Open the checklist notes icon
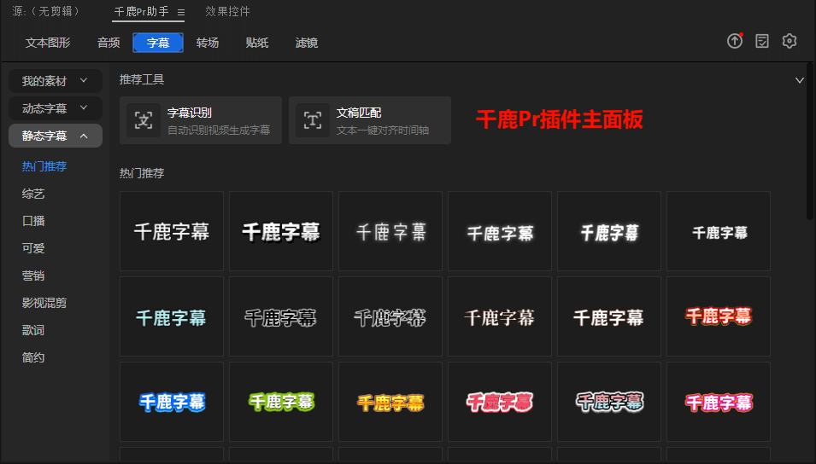The image size is (816, 464). [762, 41]
